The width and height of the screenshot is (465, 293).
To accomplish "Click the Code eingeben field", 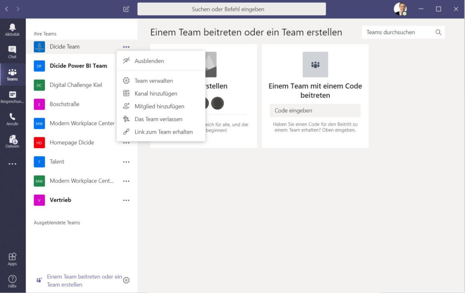I will (315, 111).
